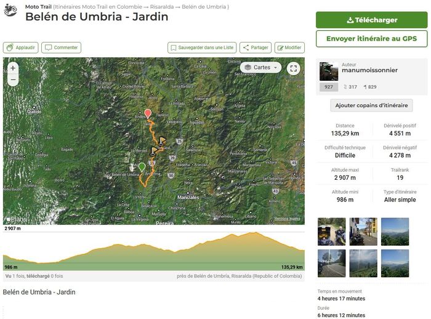Viewport: 431px width, 319px height.
Task: Click Applaudir to like the trail
Action: pos(21,47)
